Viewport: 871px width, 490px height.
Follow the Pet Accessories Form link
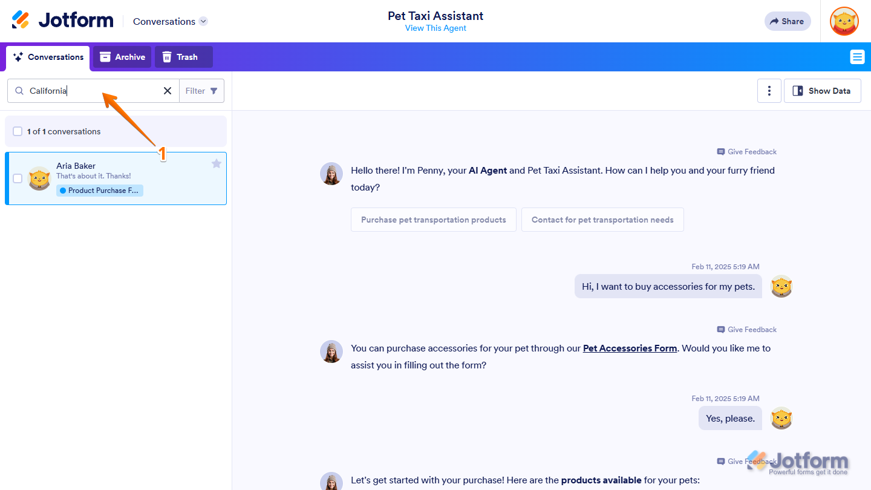pos(630,348)
